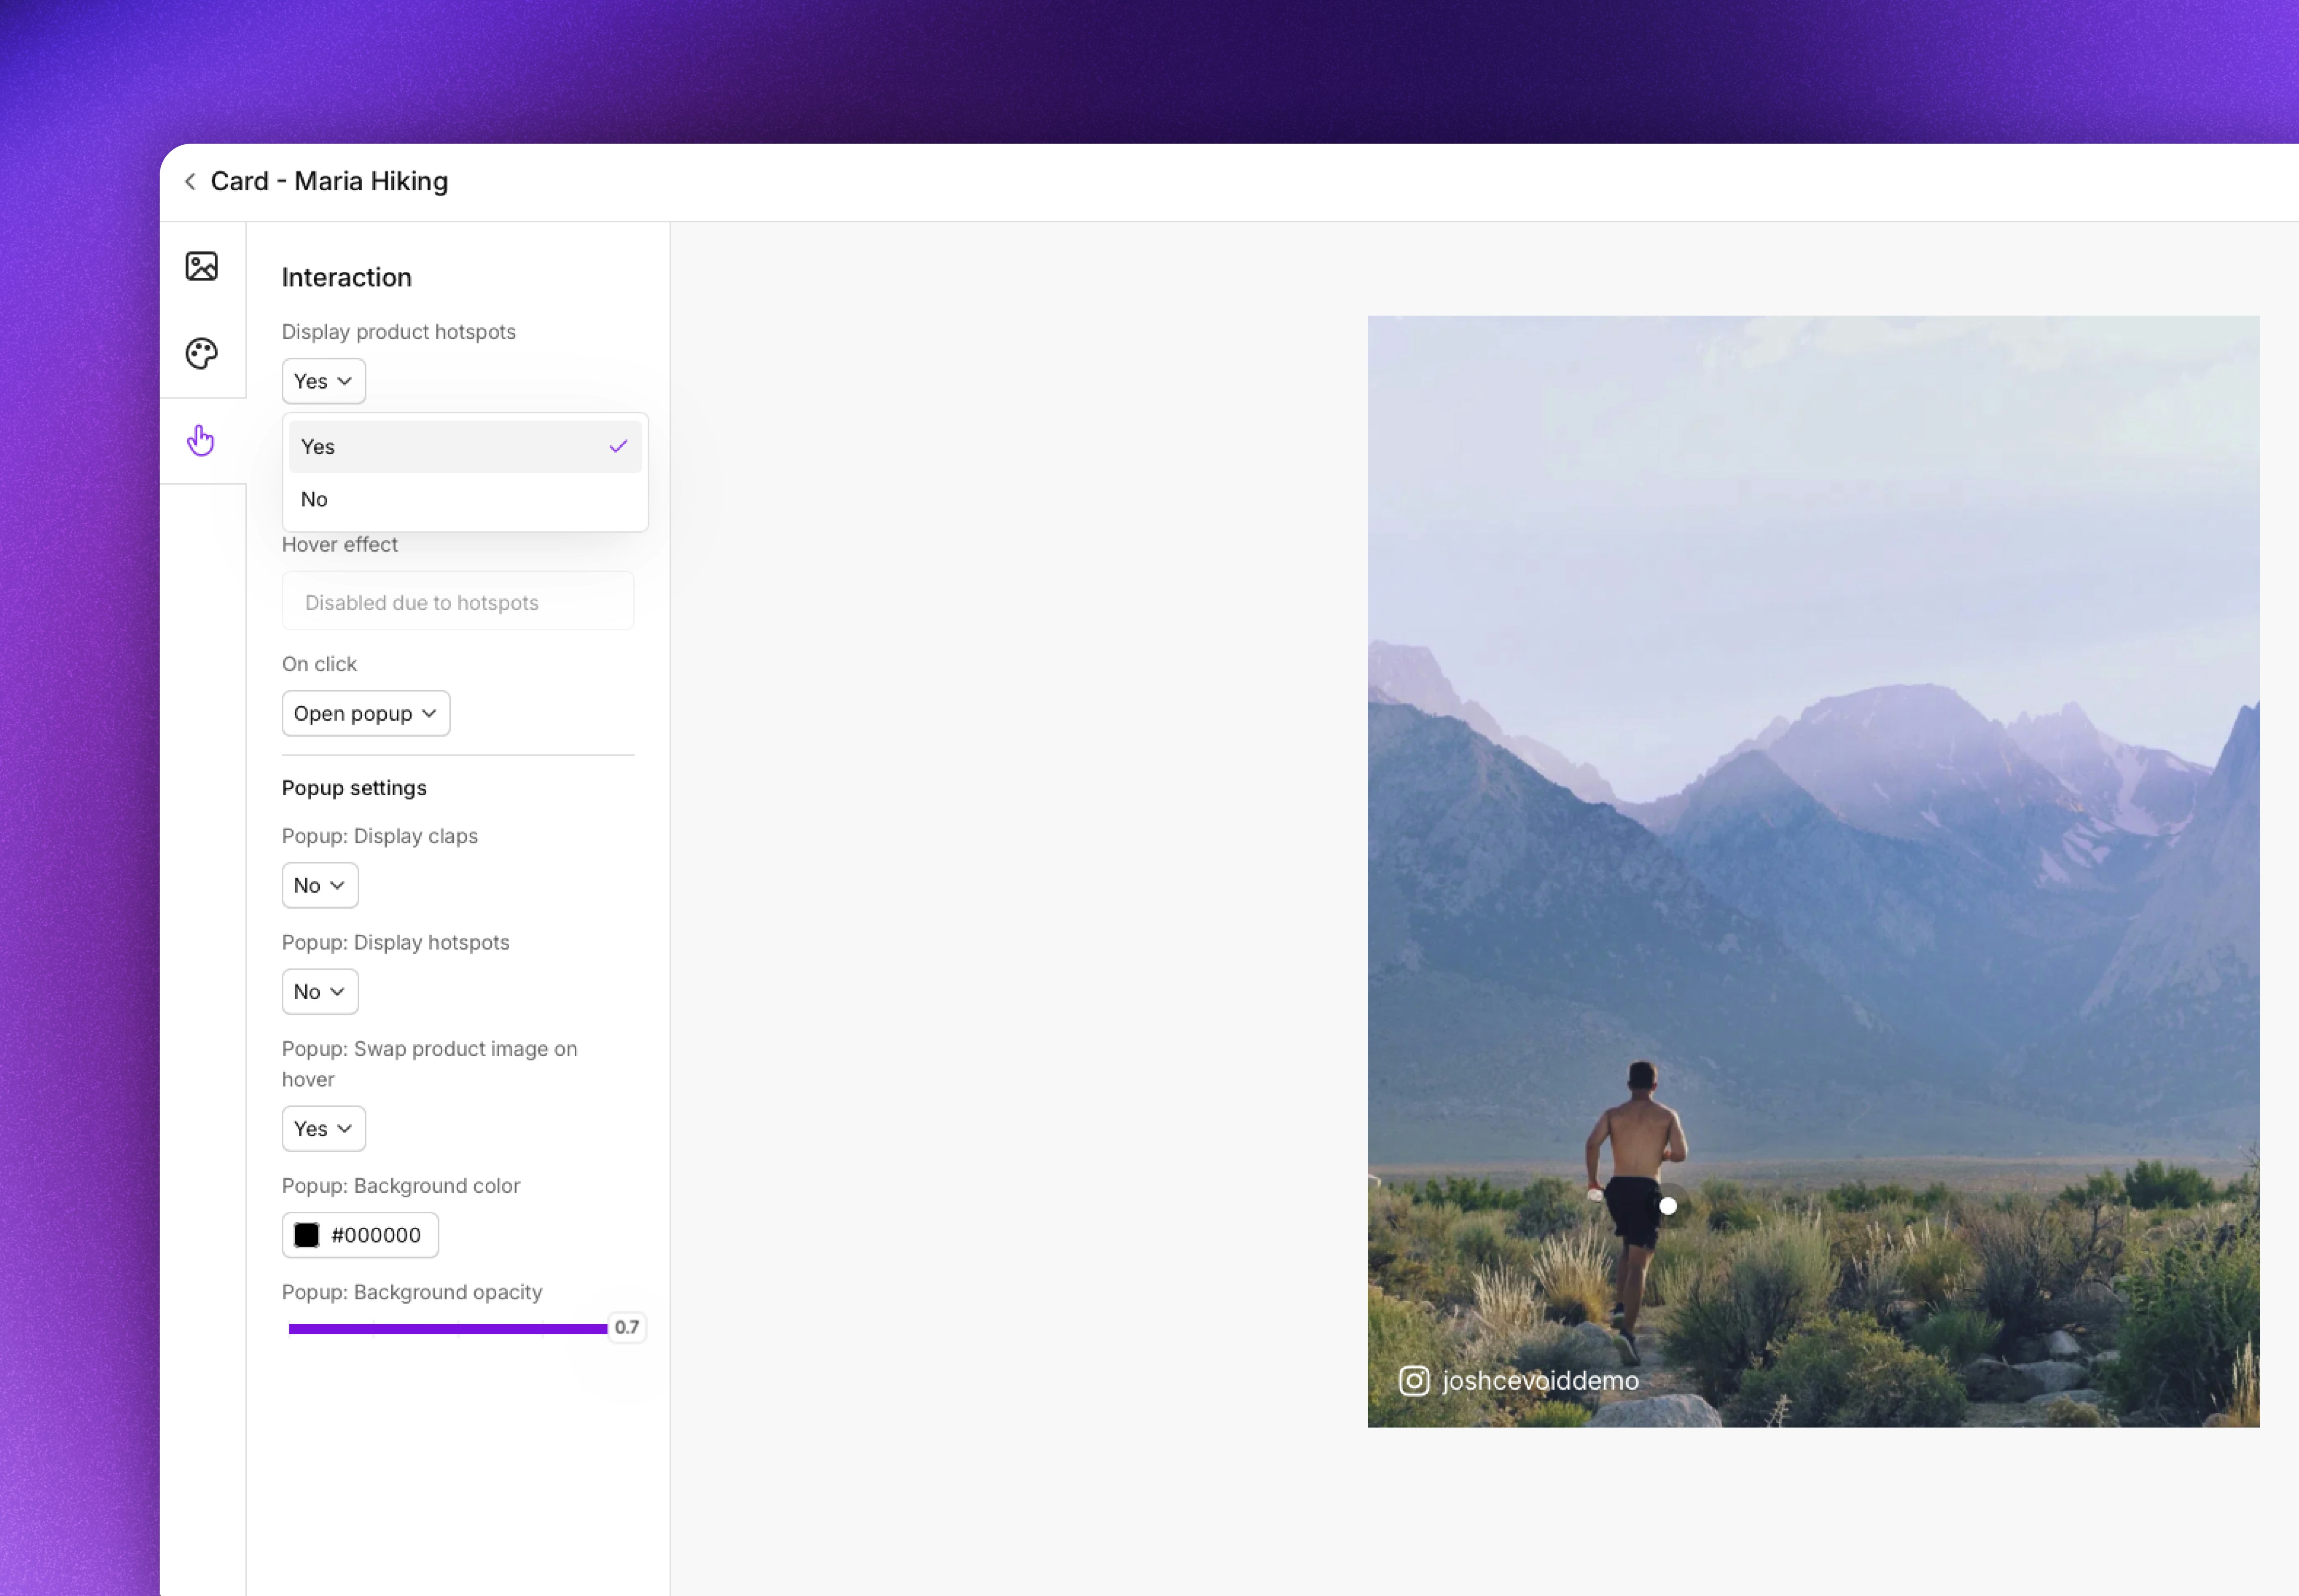Click the On click label
The height and width of the screenshot is (1596, 2299).
tap(319, 664)
